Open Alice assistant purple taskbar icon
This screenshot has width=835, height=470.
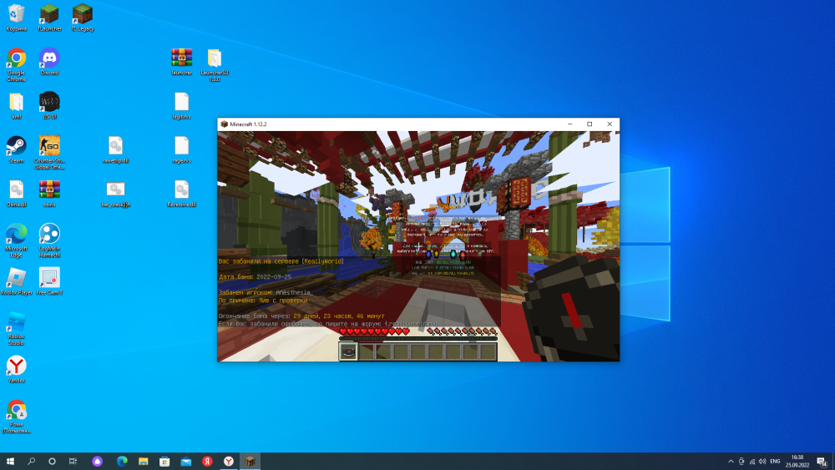97,461
